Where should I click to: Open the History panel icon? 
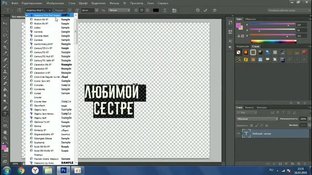(x=230, y=22)
